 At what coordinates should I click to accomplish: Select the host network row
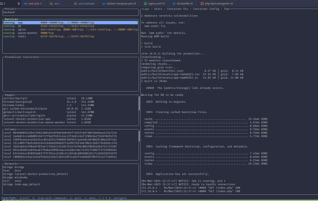[70, 171]
